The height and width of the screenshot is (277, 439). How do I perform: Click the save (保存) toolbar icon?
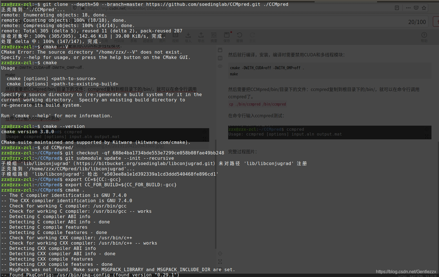tap(227, 35)
